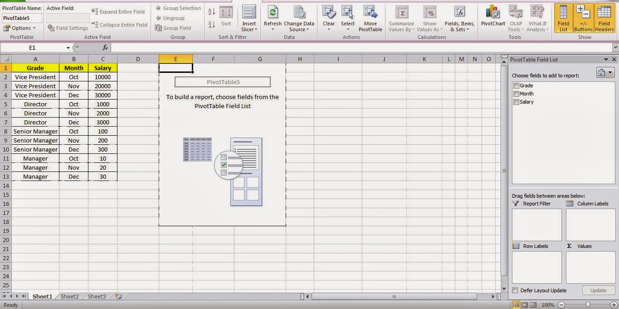
Task: Click Fields, Items, & Sets icon
Action: pyautogui.click(x=459, y=18)
